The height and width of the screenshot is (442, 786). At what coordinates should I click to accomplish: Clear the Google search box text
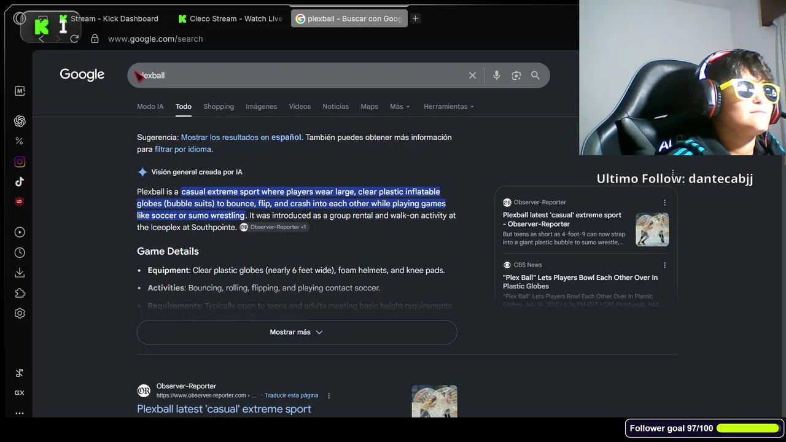472,76
